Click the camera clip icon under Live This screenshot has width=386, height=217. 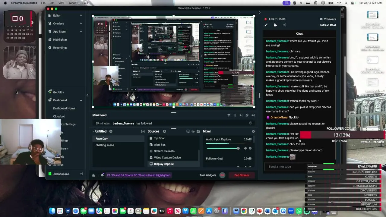point(275,25)
